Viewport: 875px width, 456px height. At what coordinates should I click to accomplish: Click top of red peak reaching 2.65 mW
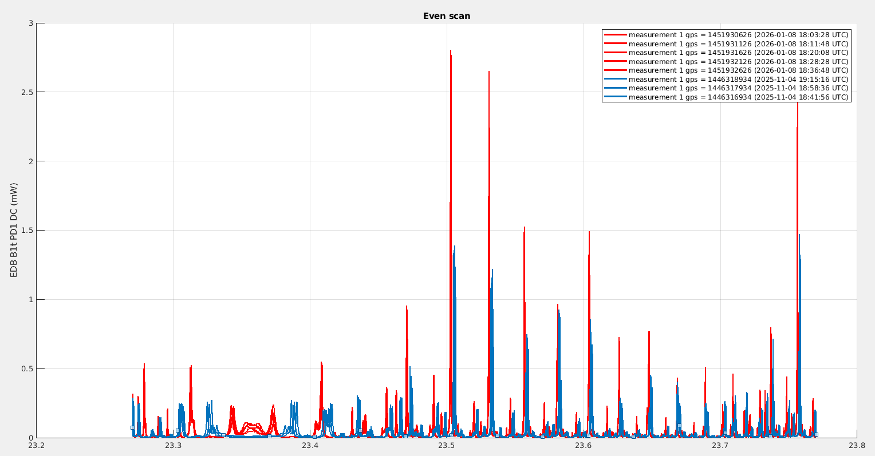click(489, 72)
